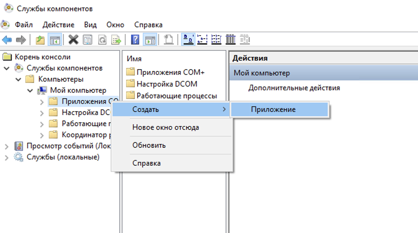Switch to small icons view
The width and height of the screenshot is (418, 233).
[x=202, y=40]
